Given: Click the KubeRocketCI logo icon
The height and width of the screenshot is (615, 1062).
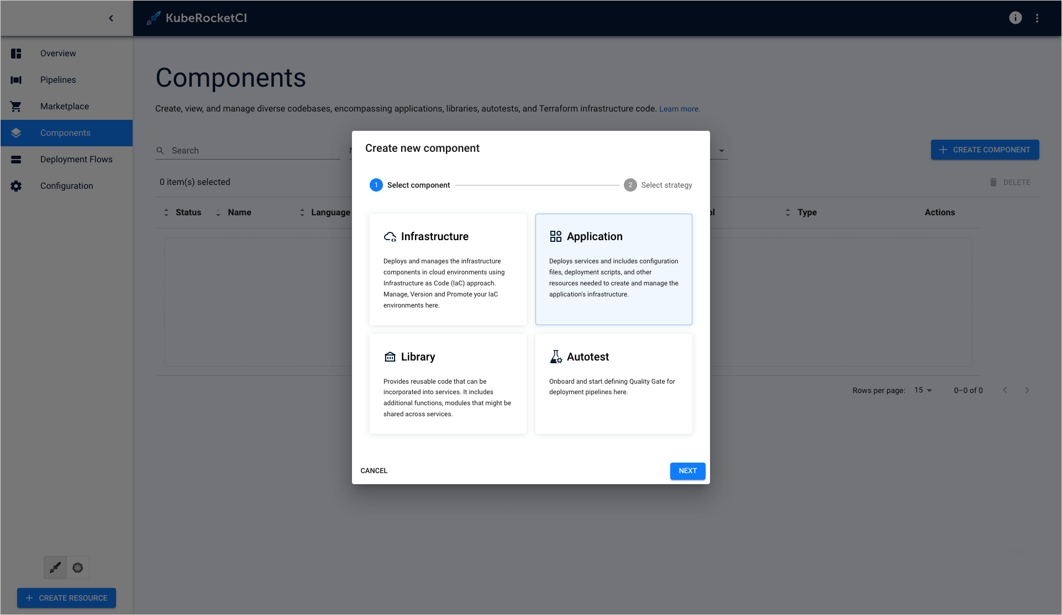Looking at the screenshot, I should [x=153, y=17].
